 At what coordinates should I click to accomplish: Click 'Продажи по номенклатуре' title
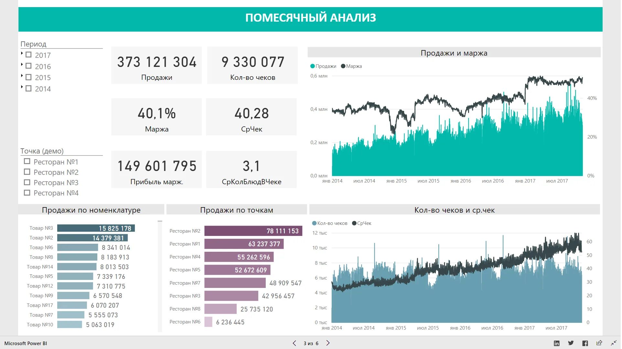click(x=91, y=210)
